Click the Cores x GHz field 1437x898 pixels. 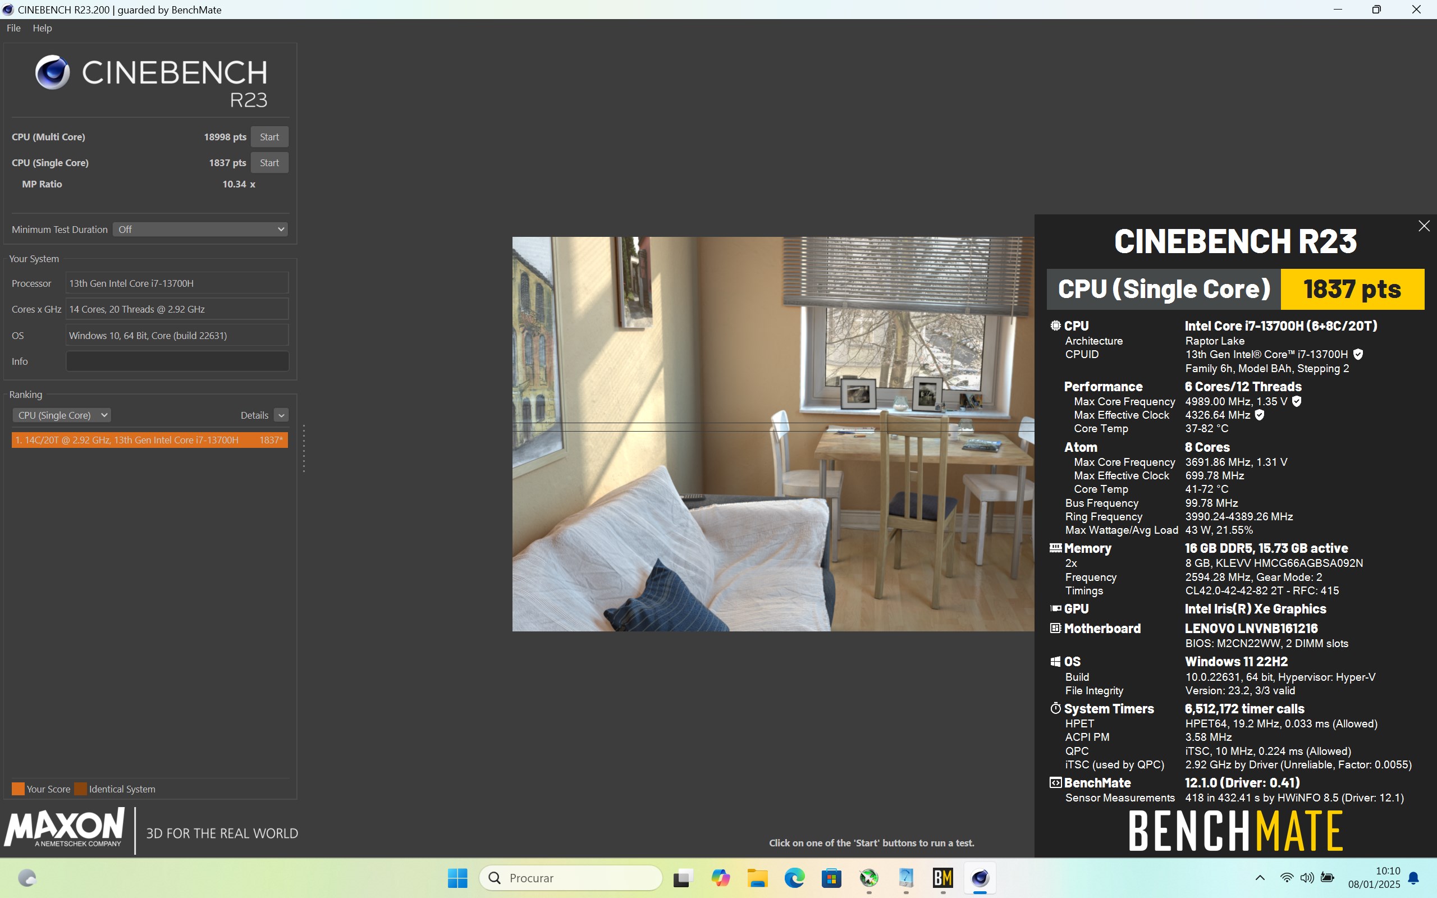click(177, 309)
